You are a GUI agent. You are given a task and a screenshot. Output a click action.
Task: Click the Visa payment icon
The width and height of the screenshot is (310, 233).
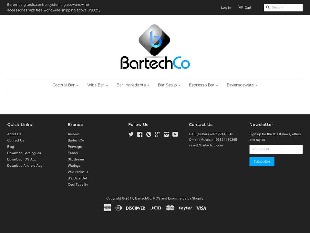201,208
